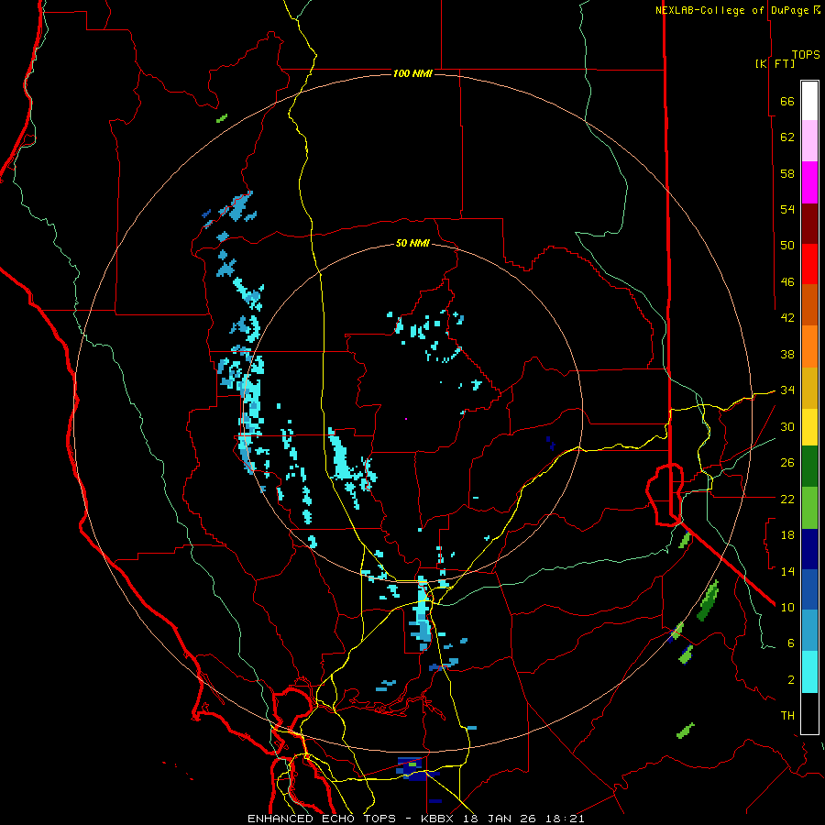
Task: Click the TH threshold label on the scale
Action: [x=787, y=716]
